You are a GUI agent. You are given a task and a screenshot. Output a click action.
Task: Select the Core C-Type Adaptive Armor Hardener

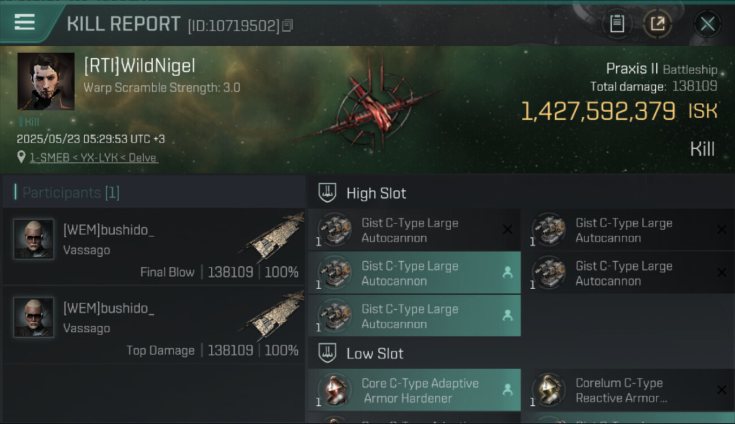(x=418, y=390)
